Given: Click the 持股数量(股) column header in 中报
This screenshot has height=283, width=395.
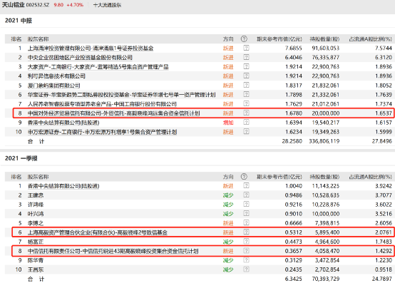Looking at the screenshot, I should coord(324,39).
